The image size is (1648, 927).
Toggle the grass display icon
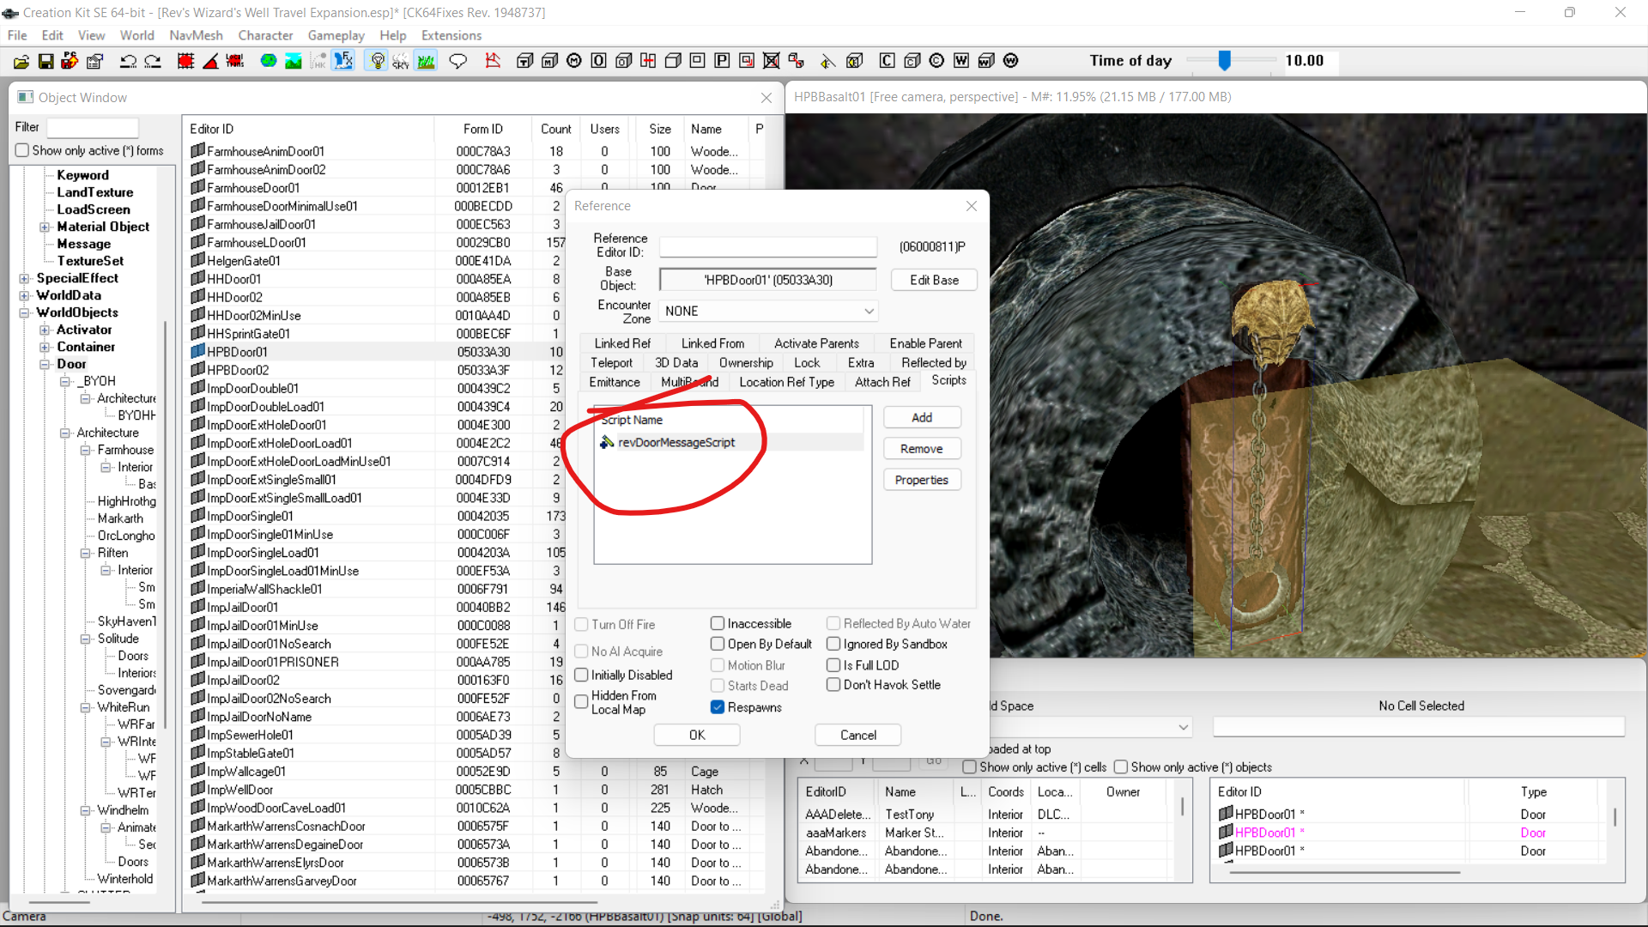426,61
